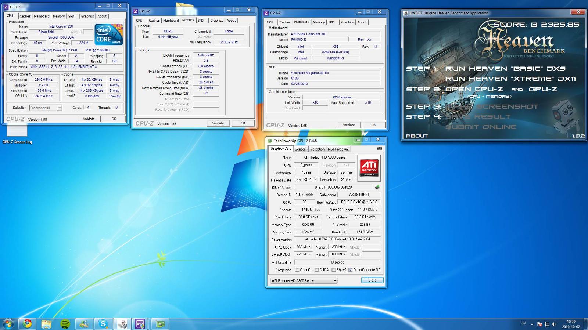Open the Processor #1 selection dropdown
This screenshot has width=588, height=330.
tap(46, 108)
